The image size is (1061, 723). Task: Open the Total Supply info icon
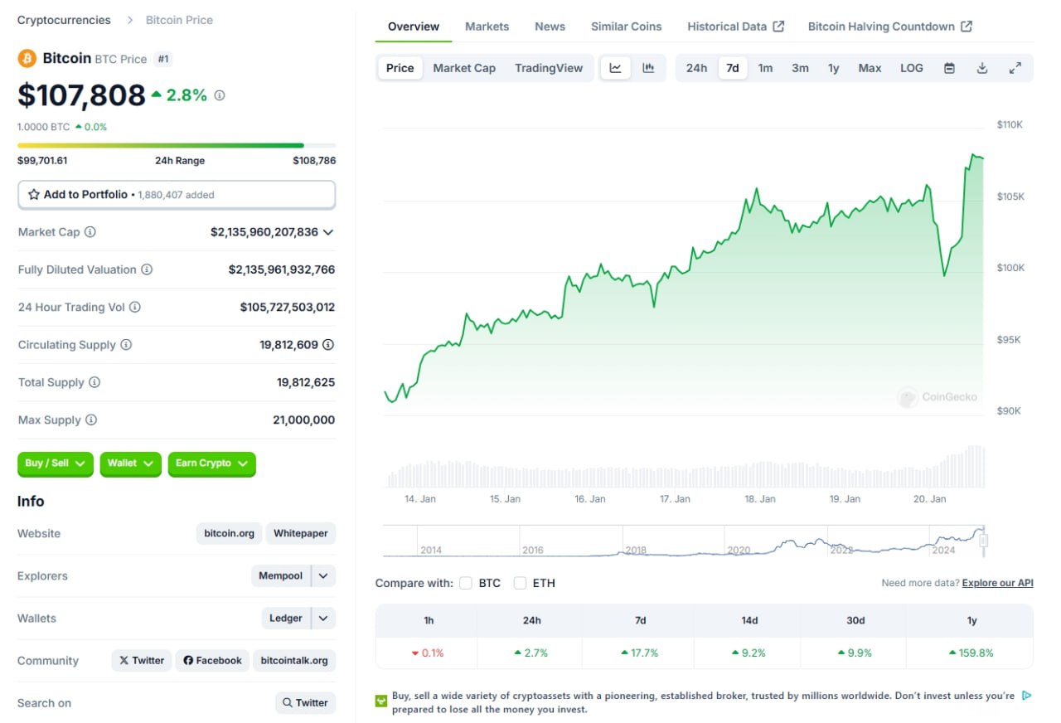click(x=94, y=382)
